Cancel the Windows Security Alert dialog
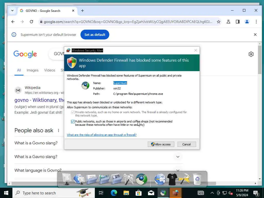This screenshot has height=198, width=264. point(187,144)
